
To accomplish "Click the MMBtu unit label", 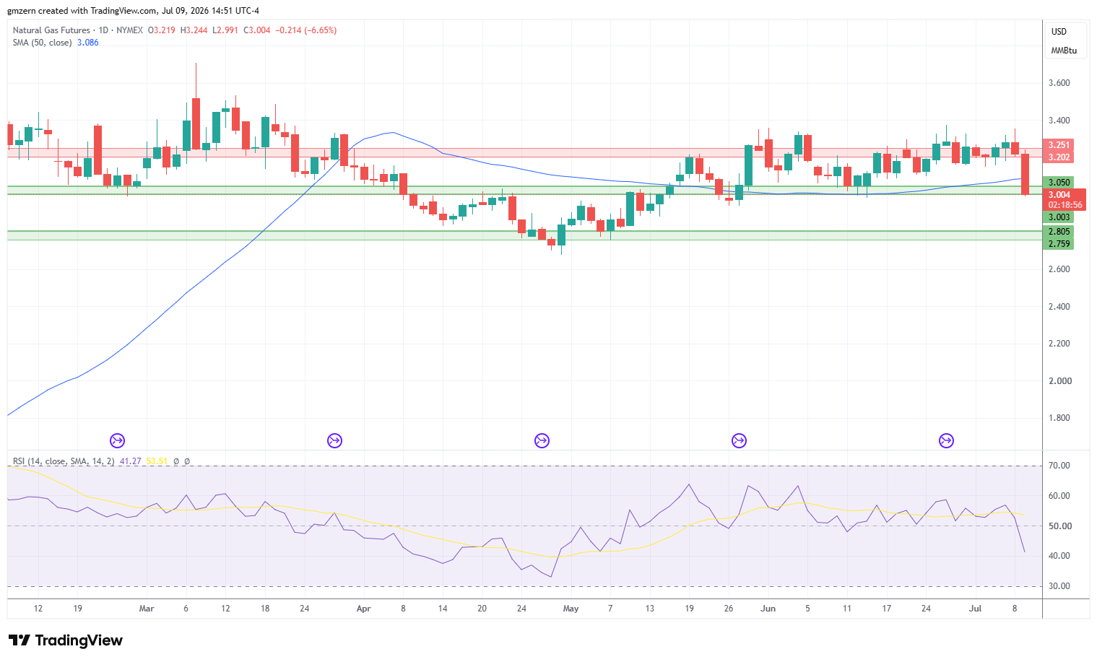I will pyautogui.click(x=1064, y=51).
